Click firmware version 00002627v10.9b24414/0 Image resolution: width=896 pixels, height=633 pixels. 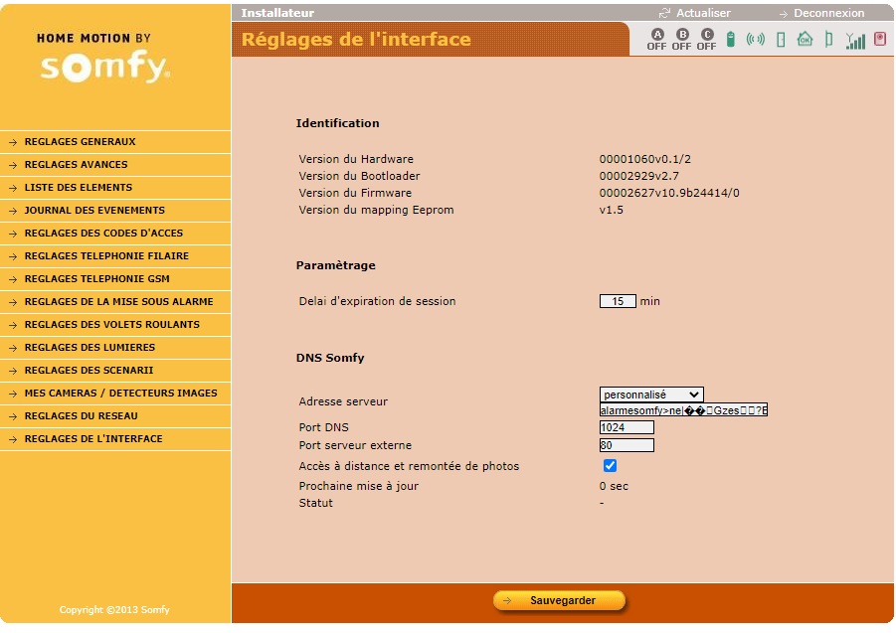point(669,193)
